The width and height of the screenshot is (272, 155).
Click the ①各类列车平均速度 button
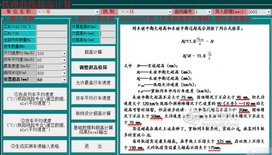click(x=35, y=99)
